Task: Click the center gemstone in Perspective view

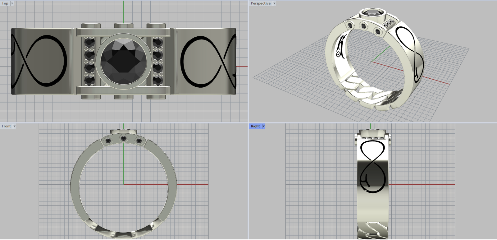Action: pos(372,13)
